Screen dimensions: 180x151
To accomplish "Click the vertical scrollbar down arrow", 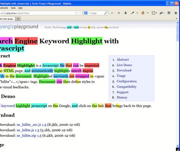I will (x=177, y=146).
